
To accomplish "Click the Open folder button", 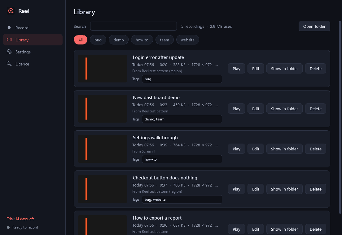I will pos(314,26).
